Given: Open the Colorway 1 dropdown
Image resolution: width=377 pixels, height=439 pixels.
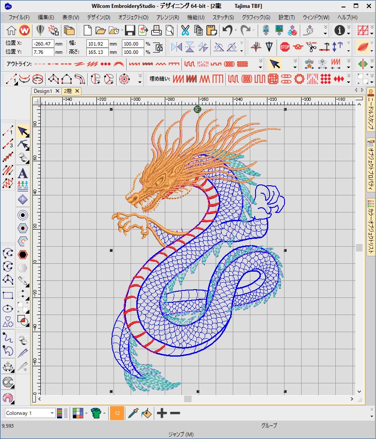Looking at the screenshot, I should tap(52, 413).
